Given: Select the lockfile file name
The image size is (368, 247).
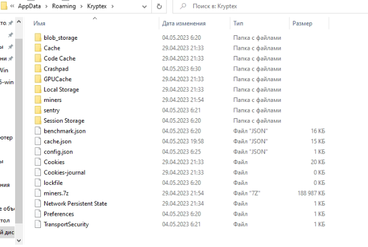Looking at the screenshot, I should 53,183.
